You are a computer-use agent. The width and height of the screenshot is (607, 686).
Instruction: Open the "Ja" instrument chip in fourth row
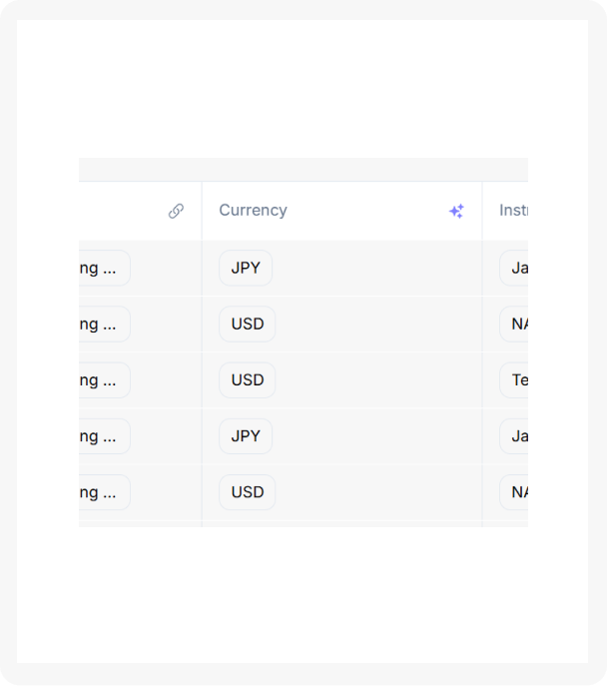coord(515,435)
